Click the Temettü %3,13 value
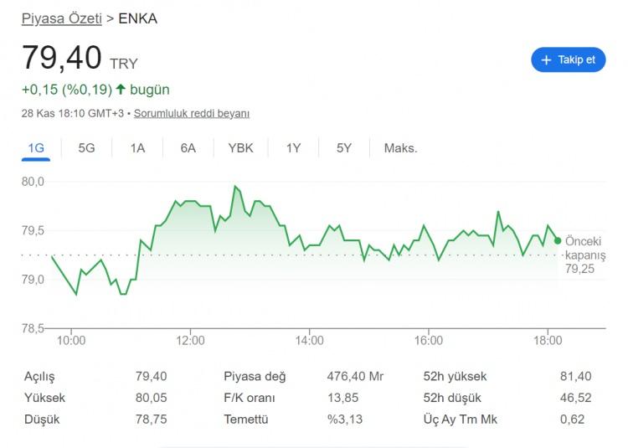This screenshot has height=448, width=628. [345, 419]
